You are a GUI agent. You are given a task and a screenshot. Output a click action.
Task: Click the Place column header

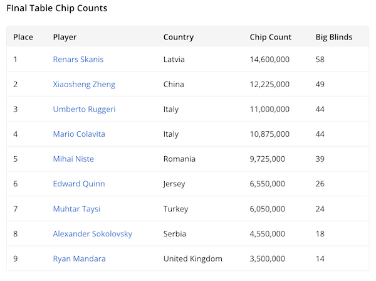(23, 37)
